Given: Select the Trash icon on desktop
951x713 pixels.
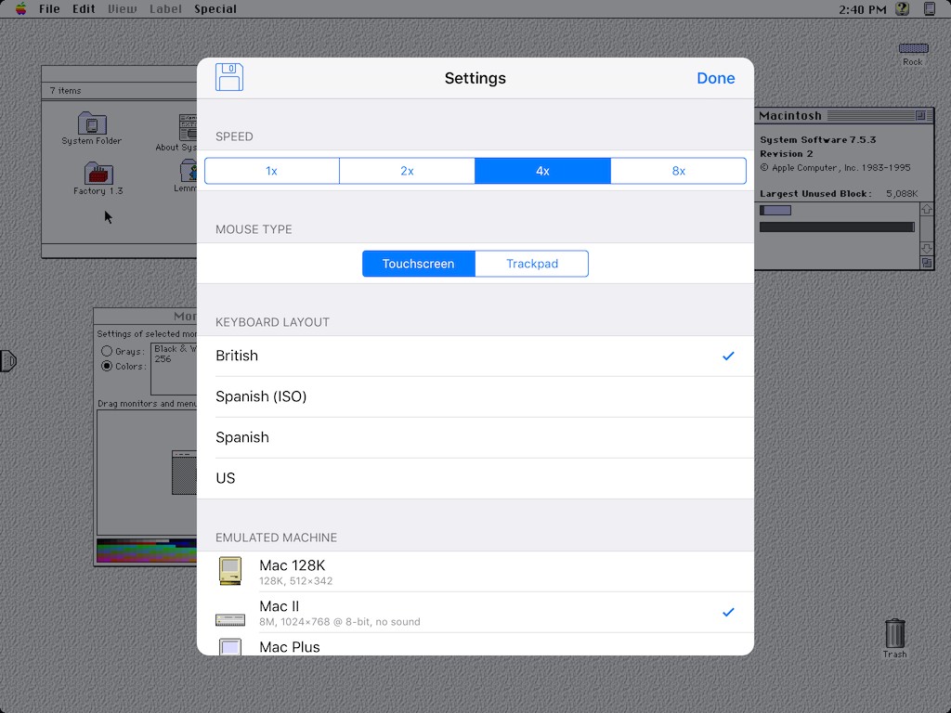Looking at the screenshot, I should [894, 633].
